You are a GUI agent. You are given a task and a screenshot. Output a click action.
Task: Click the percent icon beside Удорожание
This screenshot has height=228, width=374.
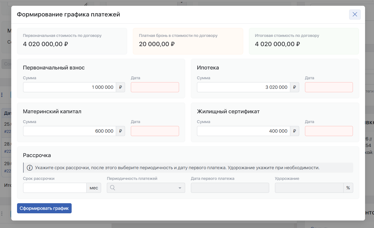[x=348, y=188]
